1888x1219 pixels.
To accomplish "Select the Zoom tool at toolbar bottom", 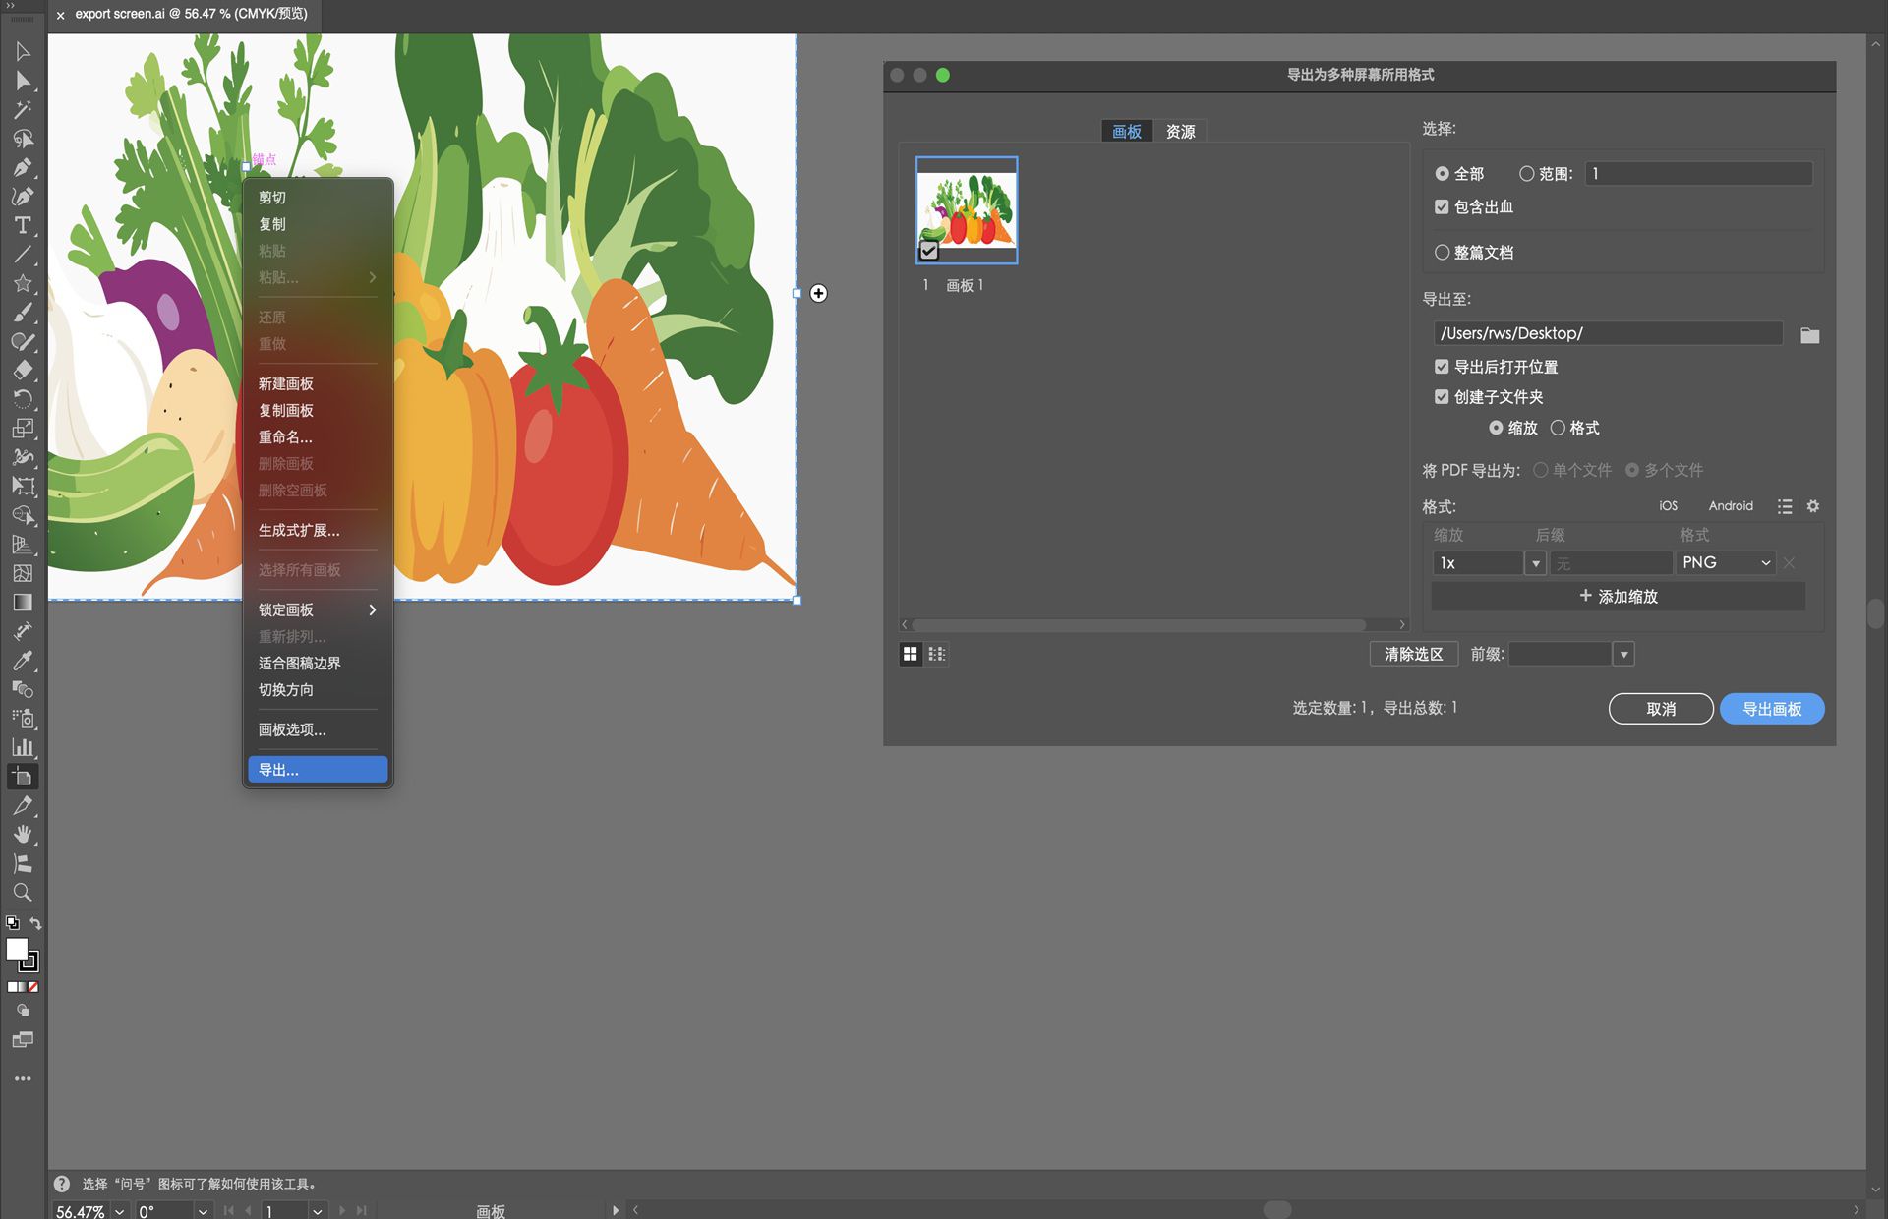I will pyautogui.click(x=23, y=893).
